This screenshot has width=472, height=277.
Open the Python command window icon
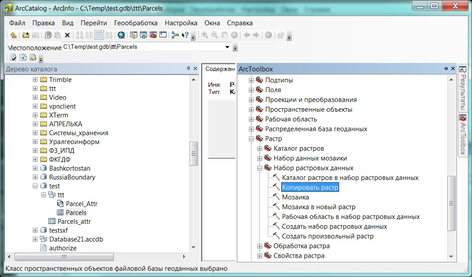point(163,35)
